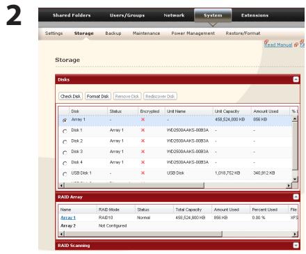
Task: Open the Array 1 link in RAID Array
Action: [68, 218]
